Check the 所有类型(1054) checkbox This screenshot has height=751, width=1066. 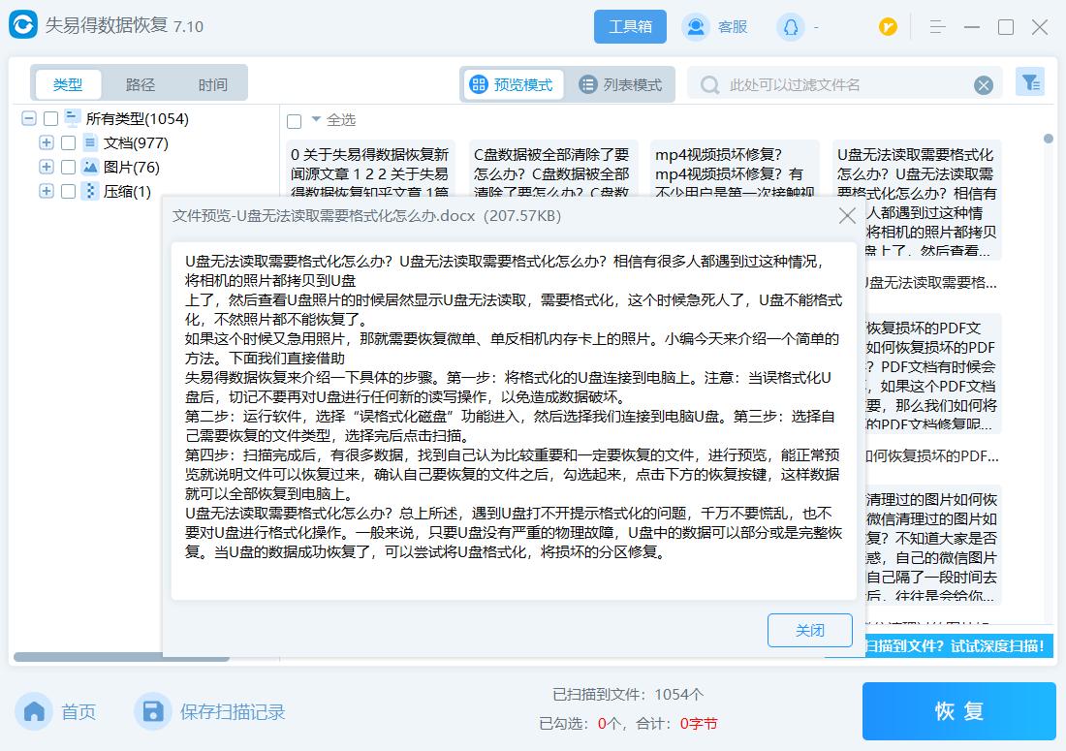pos(51,117)
